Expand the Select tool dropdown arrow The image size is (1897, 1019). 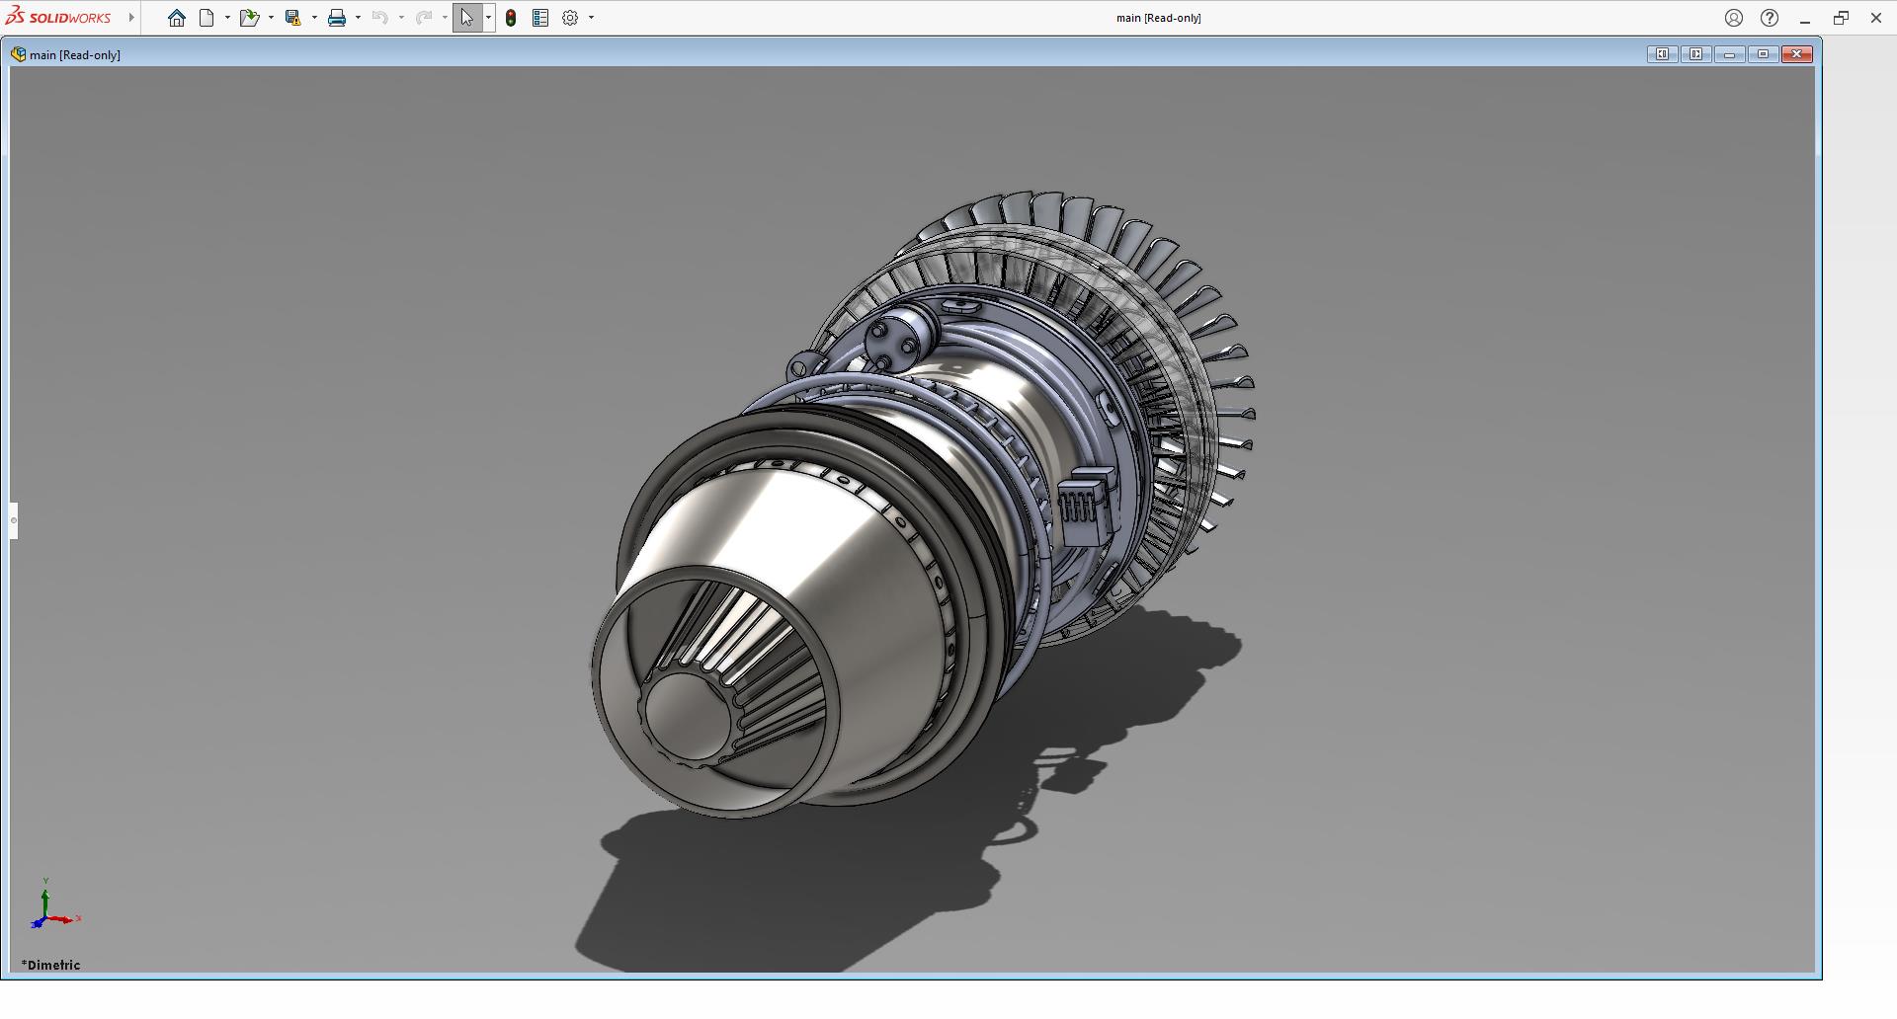[x=488, y=18]
